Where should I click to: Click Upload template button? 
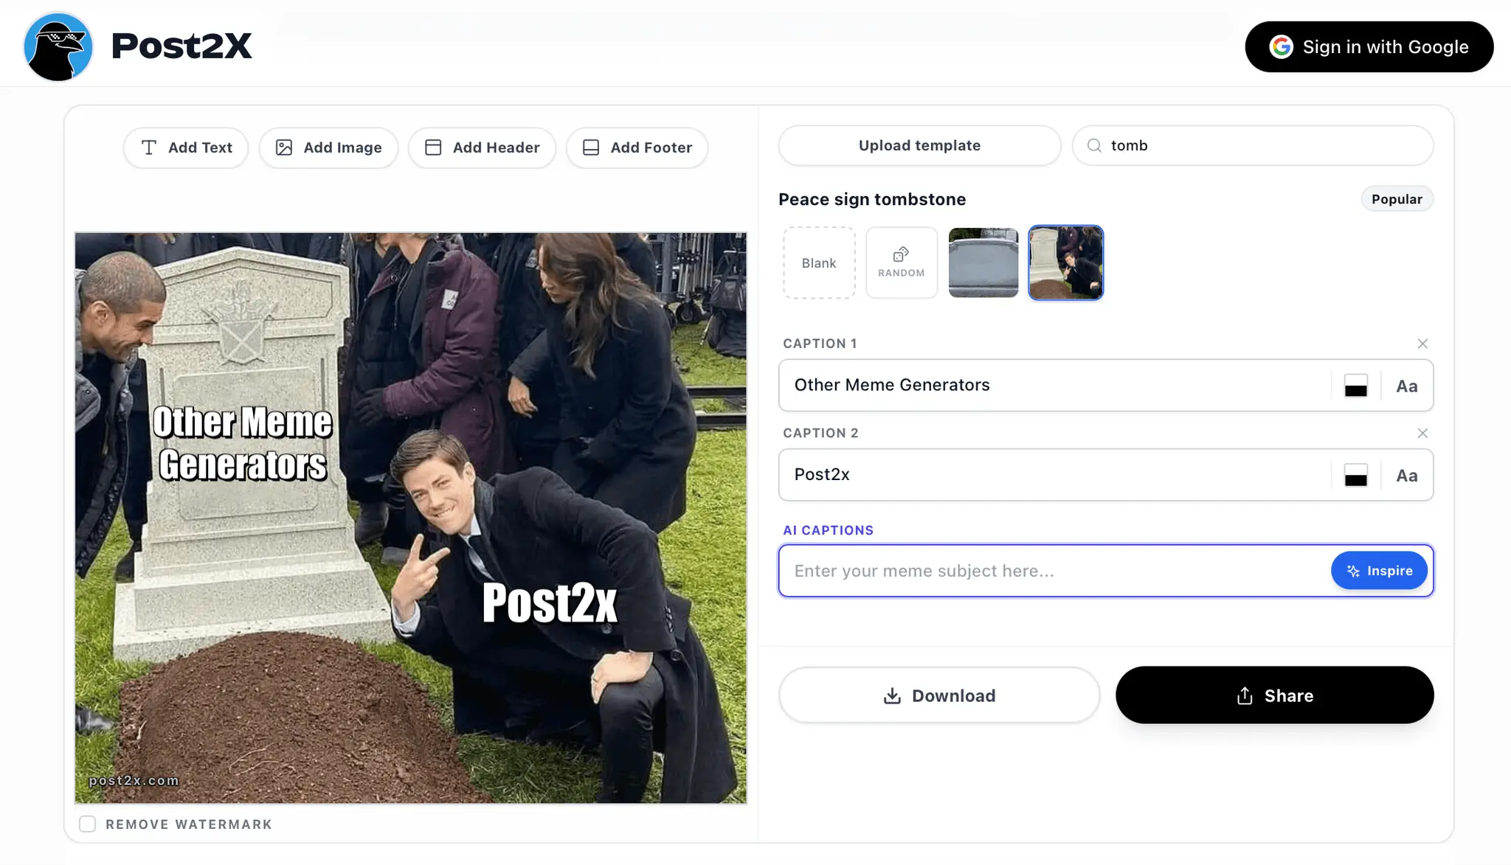tap(919, 145)
